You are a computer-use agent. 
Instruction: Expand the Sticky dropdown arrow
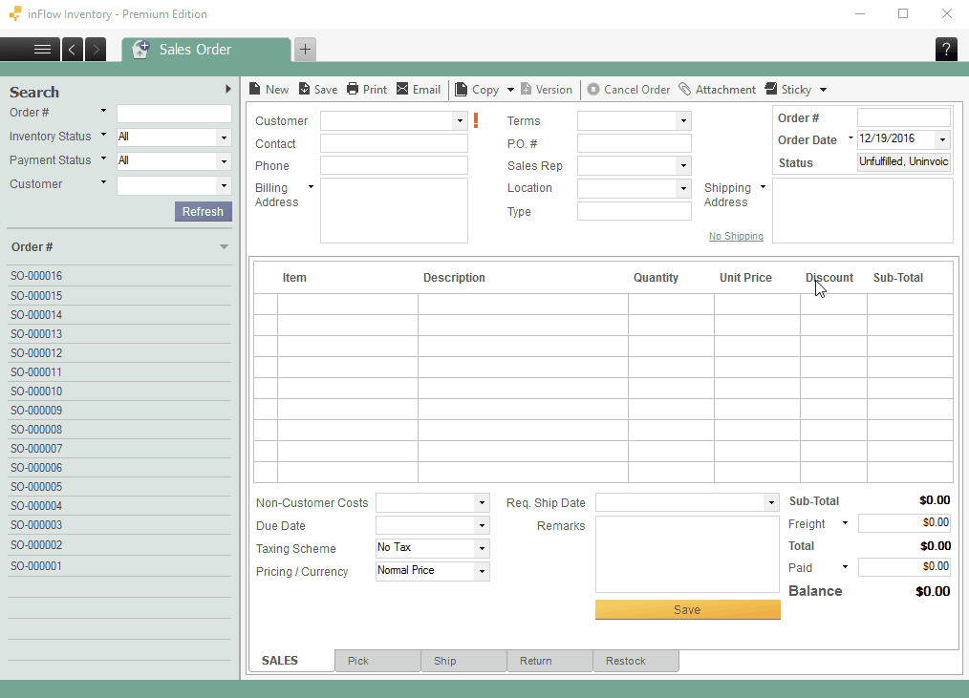tap(823, 90)
